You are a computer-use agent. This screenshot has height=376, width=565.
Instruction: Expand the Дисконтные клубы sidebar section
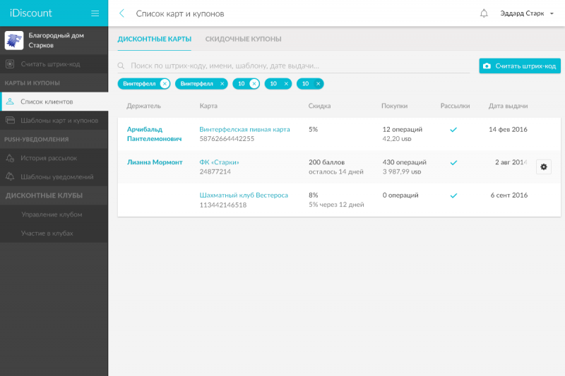coord(44,195)
